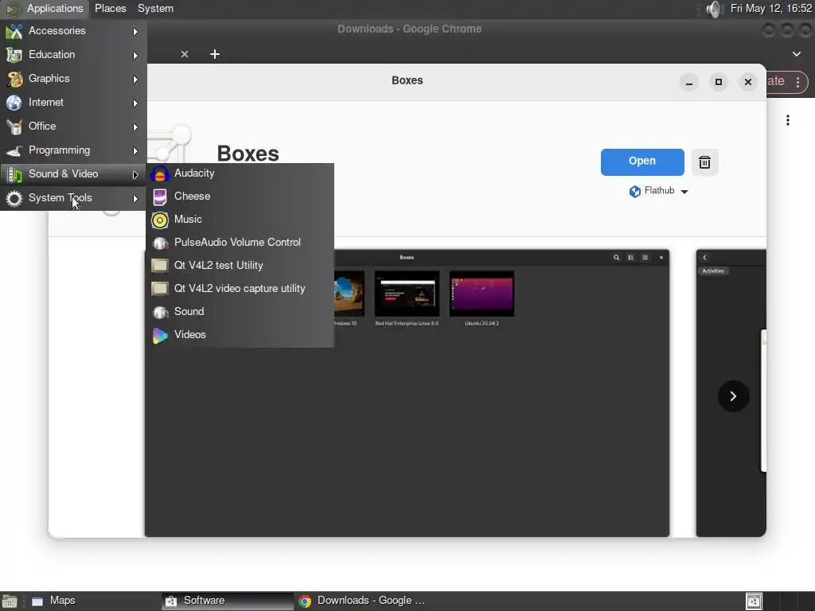Open the Flathub source dropdown

tap(658, 191)
